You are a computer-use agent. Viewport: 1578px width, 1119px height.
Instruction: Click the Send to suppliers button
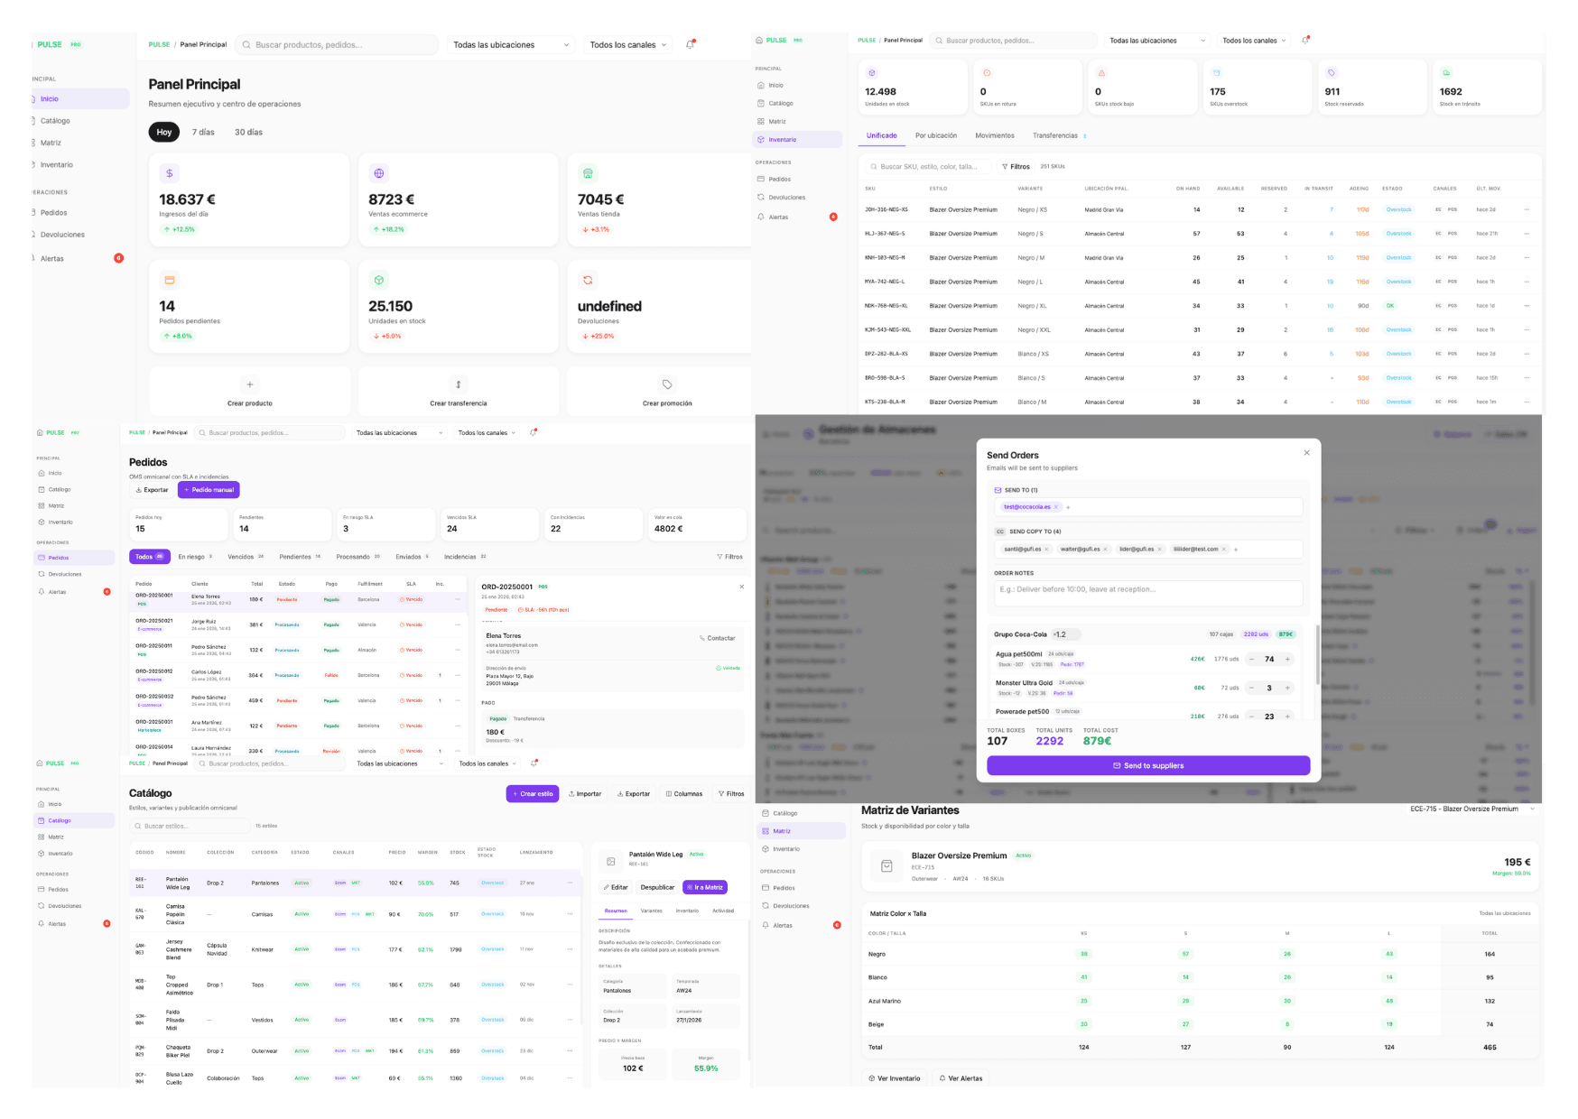coord(1147,765)
